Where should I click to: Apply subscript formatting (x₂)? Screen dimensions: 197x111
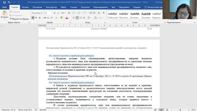click(48, 18)
